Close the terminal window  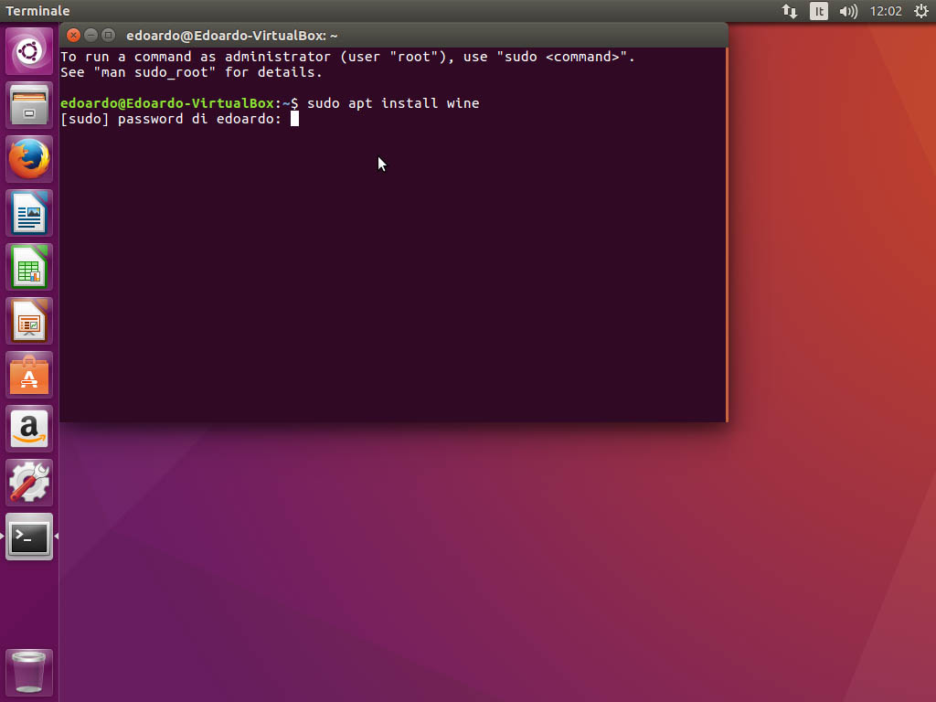(74, 36)
